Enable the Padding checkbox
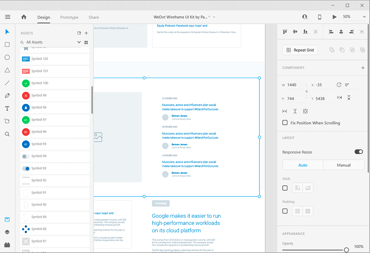The image size is (370, 253). pos(285,211)
